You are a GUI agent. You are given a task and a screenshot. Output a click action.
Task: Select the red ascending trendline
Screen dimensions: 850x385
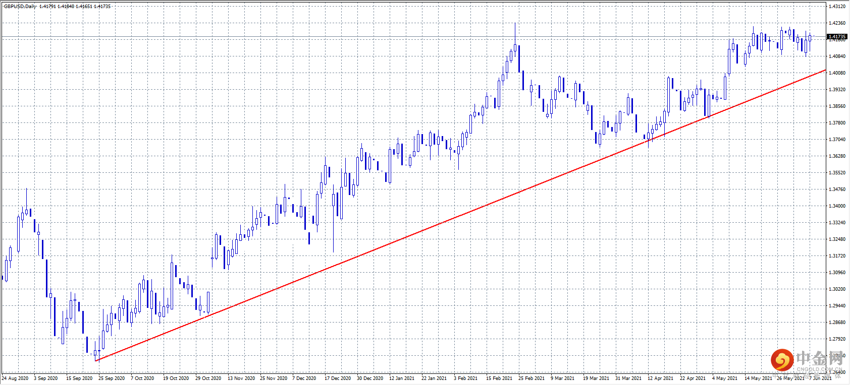tap(460, 216)
